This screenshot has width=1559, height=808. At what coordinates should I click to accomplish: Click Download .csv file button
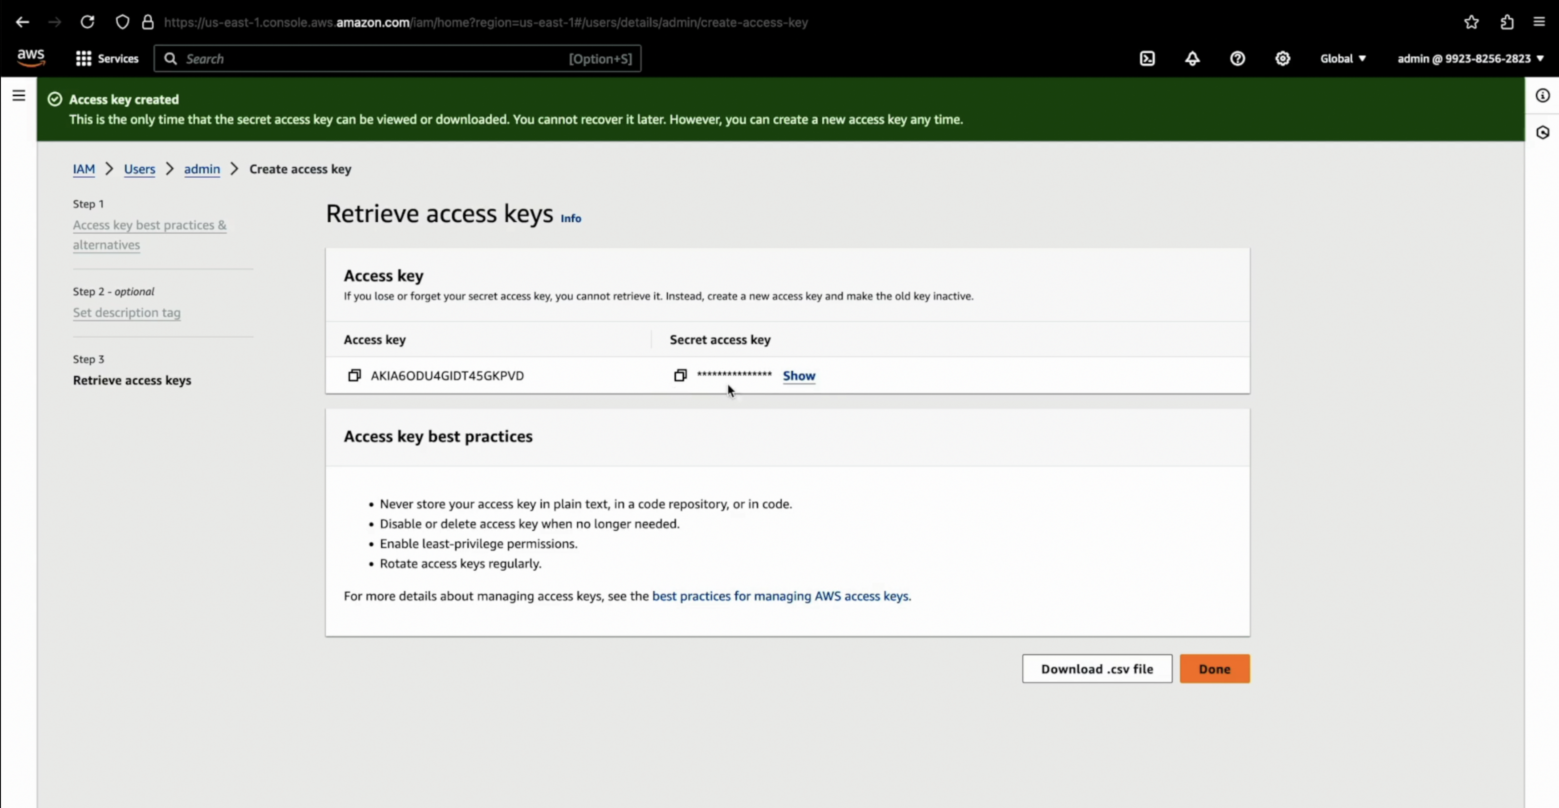click(x=1096, y=669)
